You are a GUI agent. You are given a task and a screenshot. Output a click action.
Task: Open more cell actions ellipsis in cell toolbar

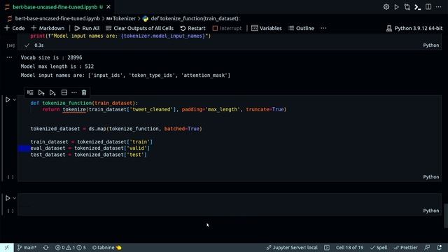tap(74, 92)
